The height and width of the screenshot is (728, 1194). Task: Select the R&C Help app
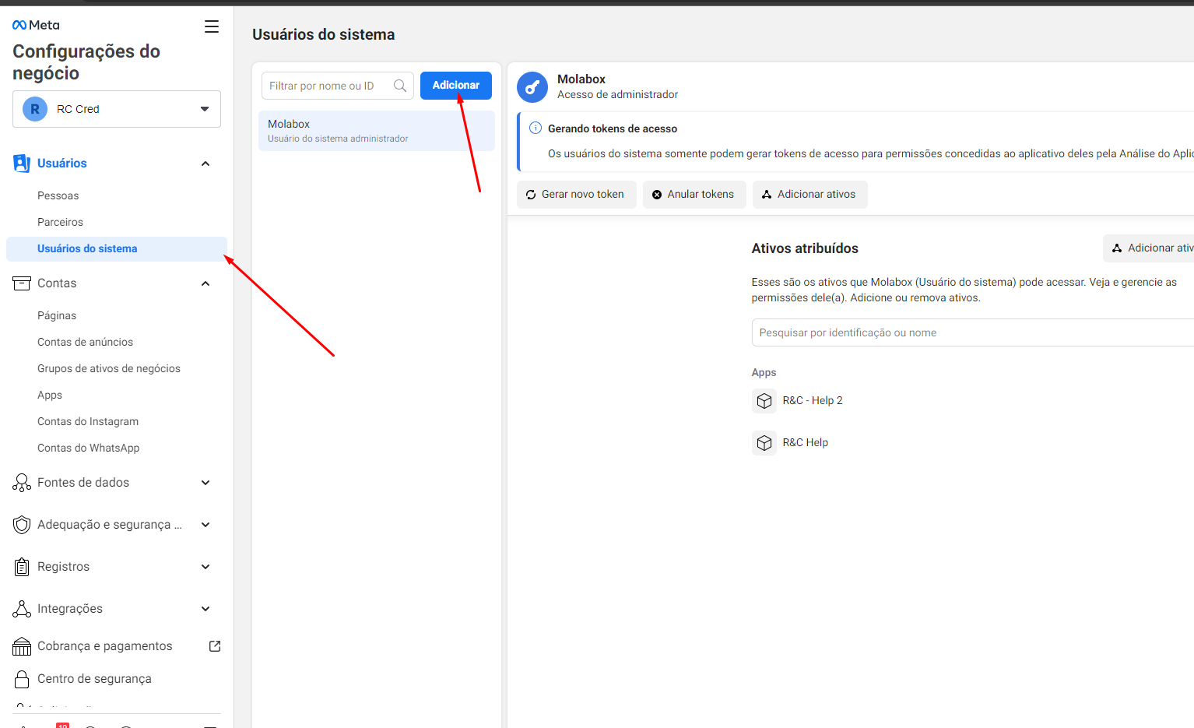point(805,442)
